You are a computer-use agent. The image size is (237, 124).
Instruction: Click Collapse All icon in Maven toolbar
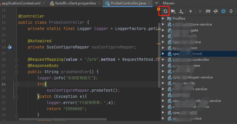pos(231,11)
